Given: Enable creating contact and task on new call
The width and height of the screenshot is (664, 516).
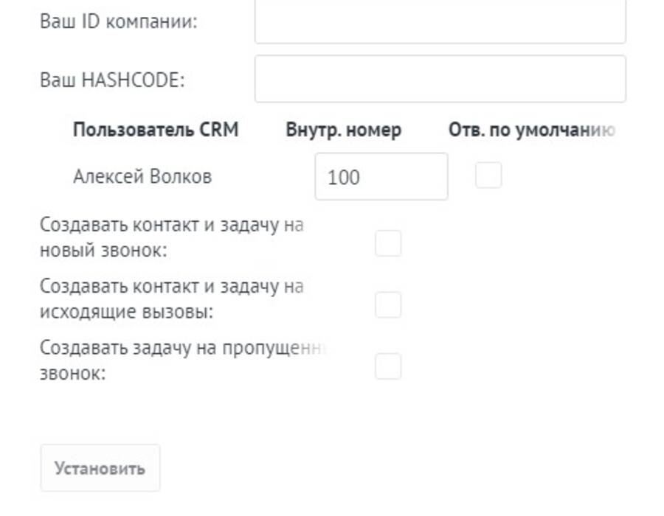Looking at the screenshot, I should 388,243.
